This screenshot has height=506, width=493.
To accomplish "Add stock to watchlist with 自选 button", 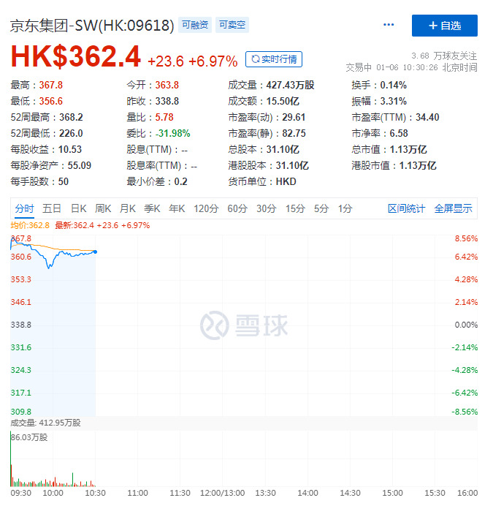I will coord(444,26).
